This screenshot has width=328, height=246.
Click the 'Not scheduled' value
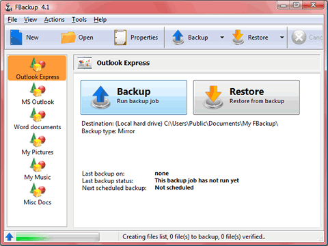174,188
